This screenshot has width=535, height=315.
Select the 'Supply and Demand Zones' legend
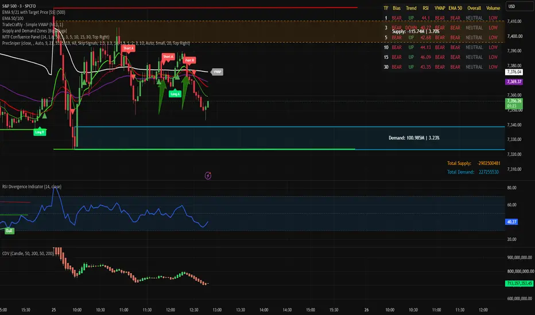point(34,31)
